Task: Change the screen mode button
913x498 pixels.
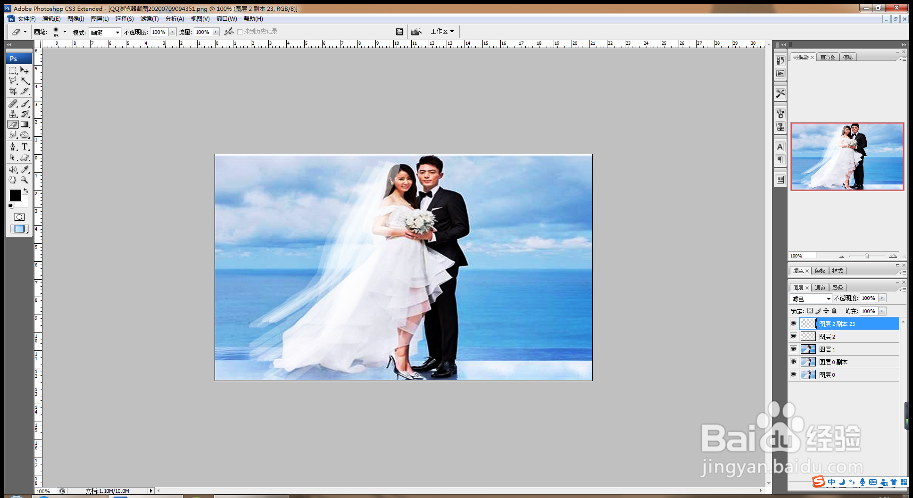Action: coord(19,229)
